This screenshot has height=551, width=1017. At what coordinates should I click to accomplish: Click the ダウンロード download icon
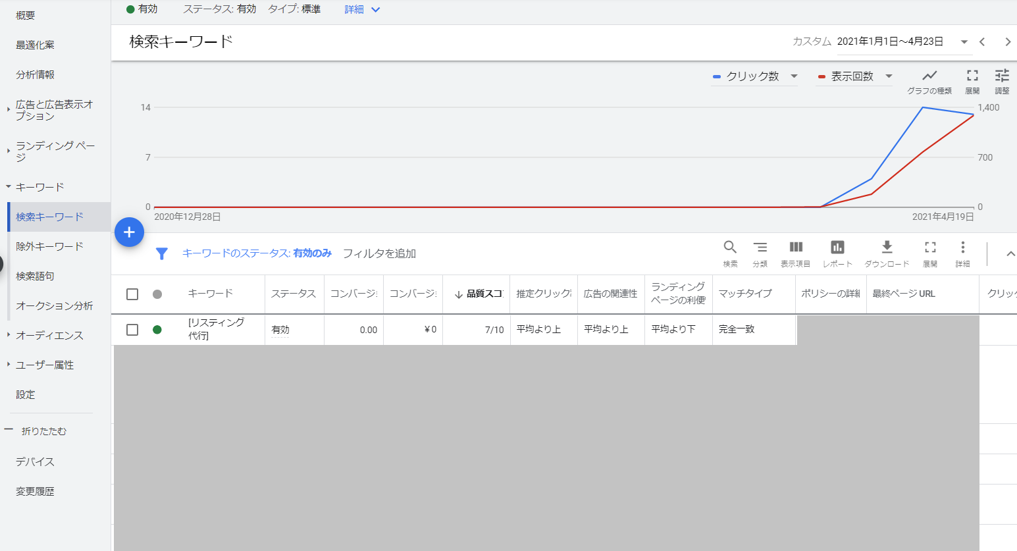pos(887,247)
